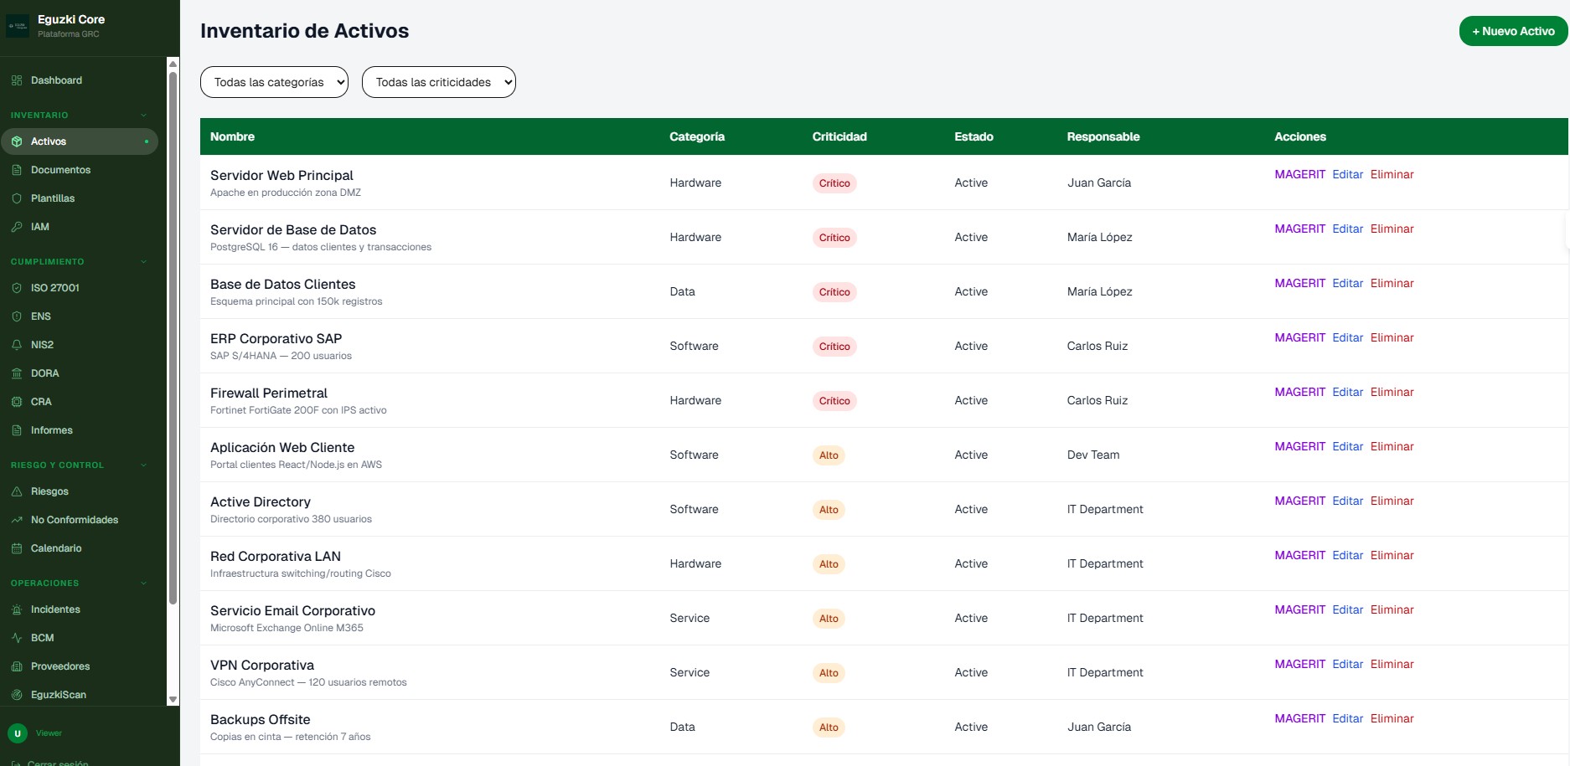Collapse the INVENTARIO sidebar section

click(x=143, y=116)
